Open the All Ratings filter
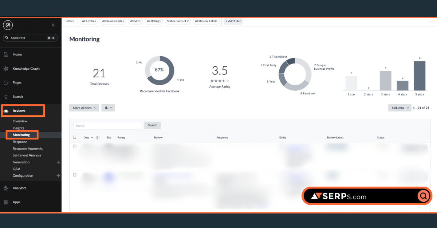 coord(154,21)
